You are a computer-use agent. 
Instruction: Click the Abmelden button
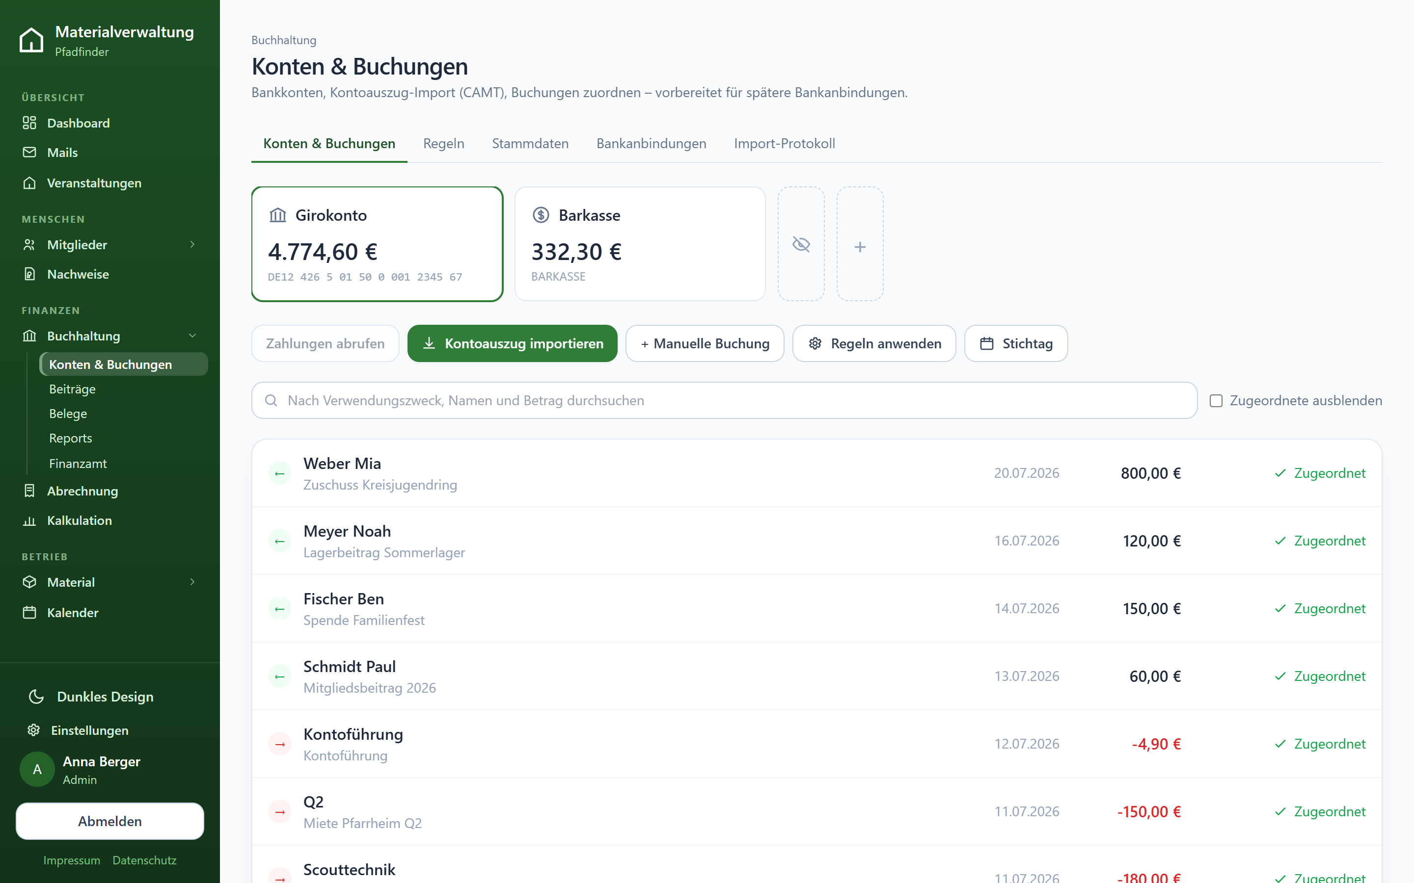coord(110,821)
